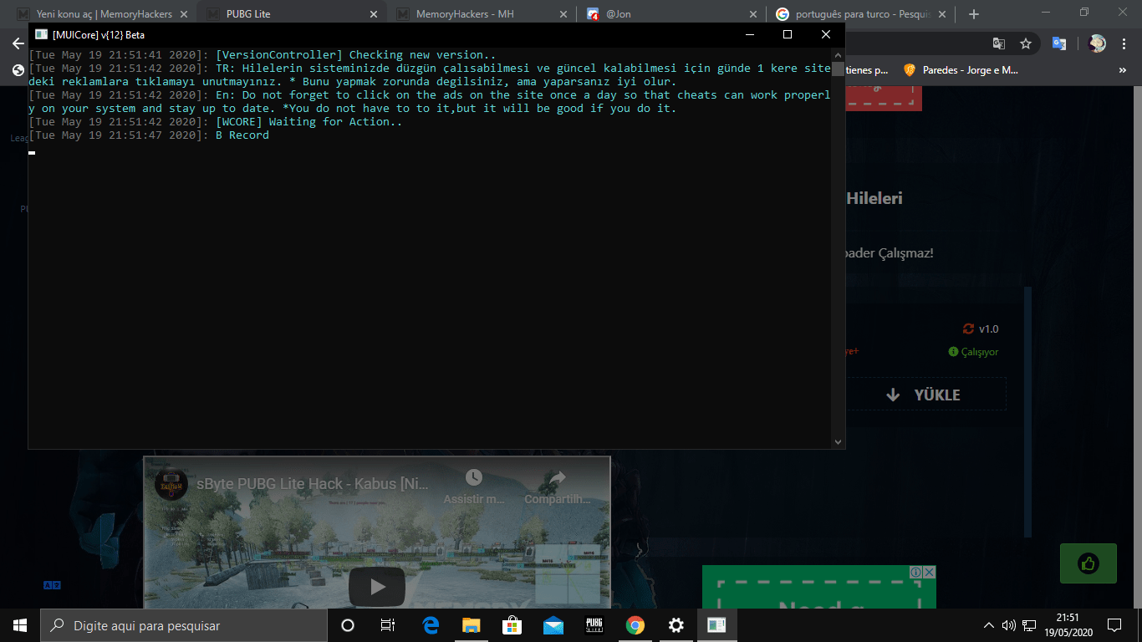Click the 'Hileleri' heading on the page

click(x=874, y=198)
